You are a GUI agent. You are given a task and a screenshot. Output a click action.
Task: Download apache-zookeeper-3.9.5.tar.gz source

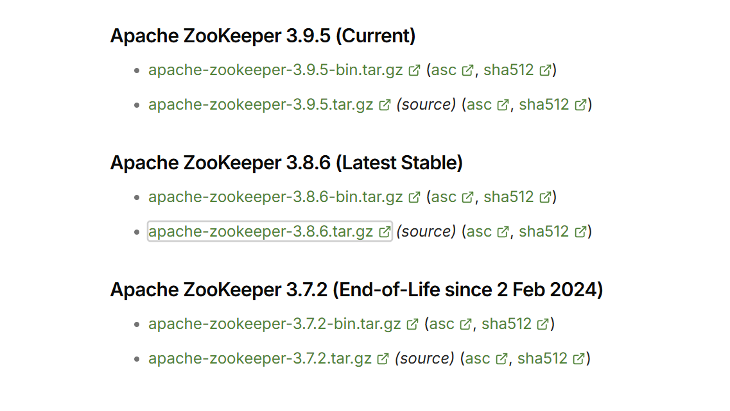point(261,105)
